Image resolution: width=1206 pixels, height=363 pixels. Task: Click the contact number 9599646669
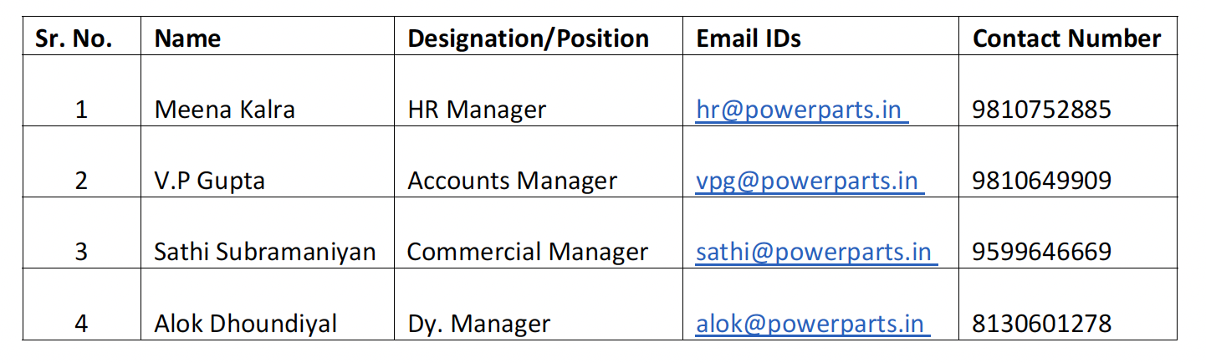tap(1042, 252)
